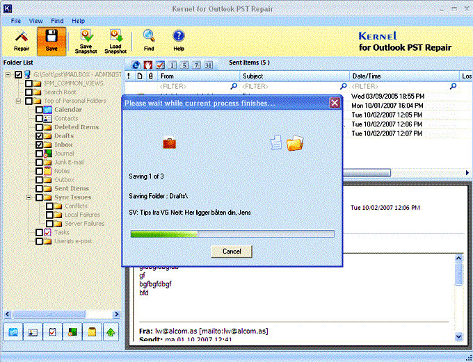
Task: Open the File menu
Action: point(16,21)
